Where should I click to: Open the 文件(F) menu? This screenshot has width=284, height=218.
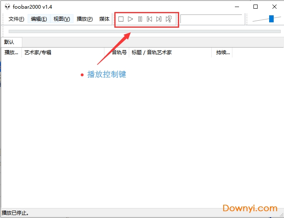16,19
